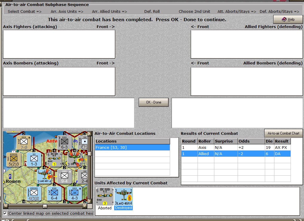Select the tan 5(2)3 army counter
This screenshot has width=304, height=221.
click(x=13, y=160)
